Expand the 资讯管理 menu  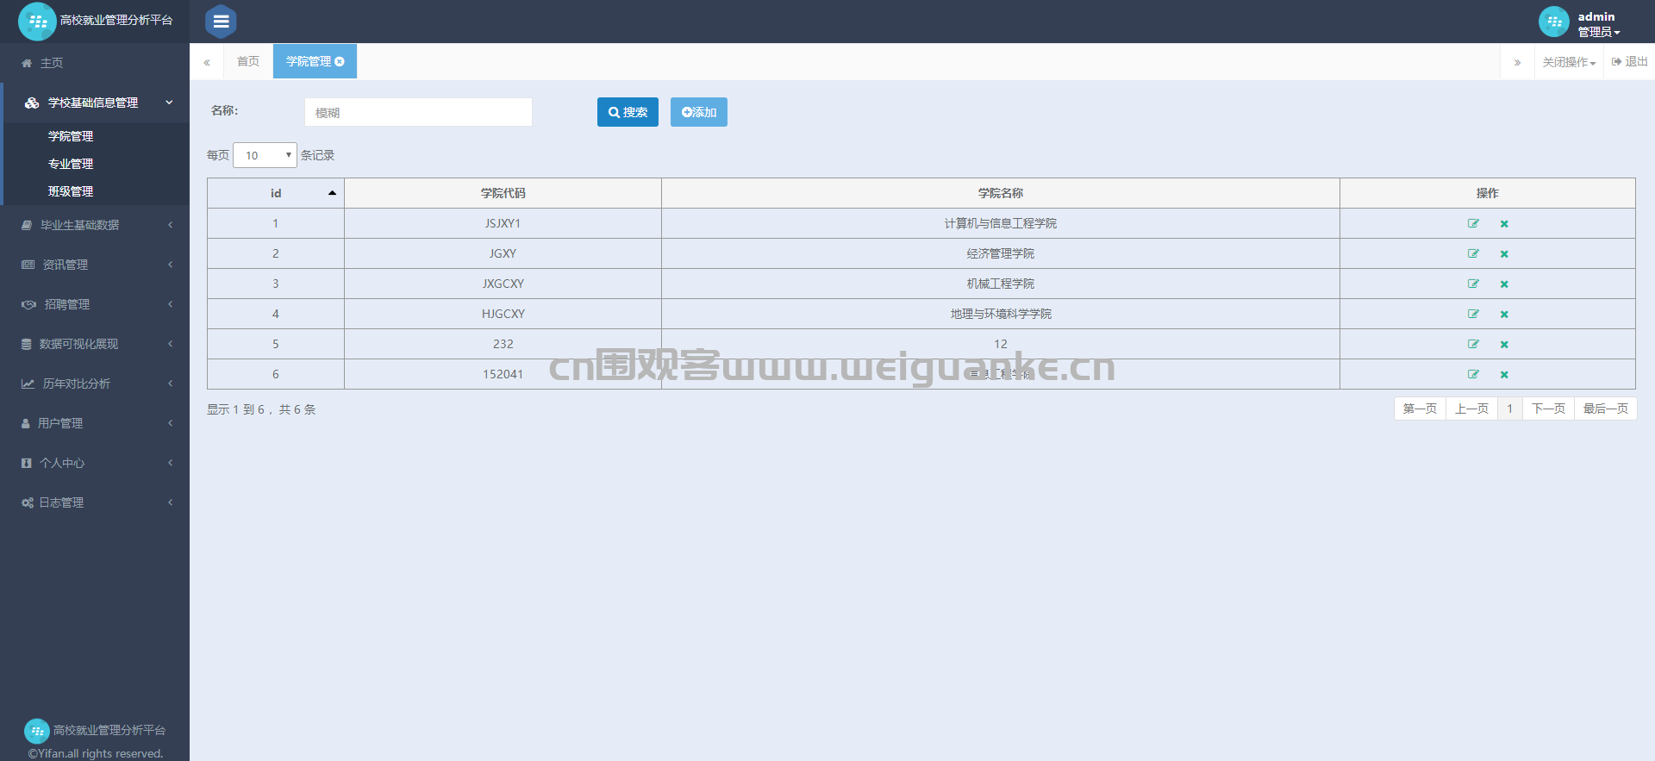tap(95, 265)
